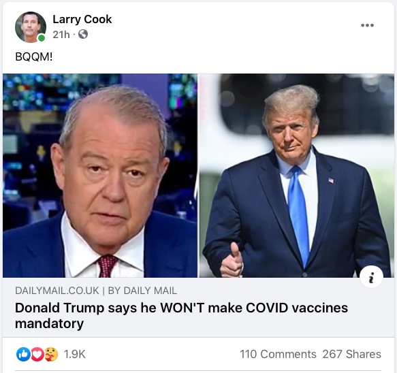Image resolution: width=397 pixels, height=373 pixels.
Task: Click Larry Cook's profile picture
Action: click(31, 27)
